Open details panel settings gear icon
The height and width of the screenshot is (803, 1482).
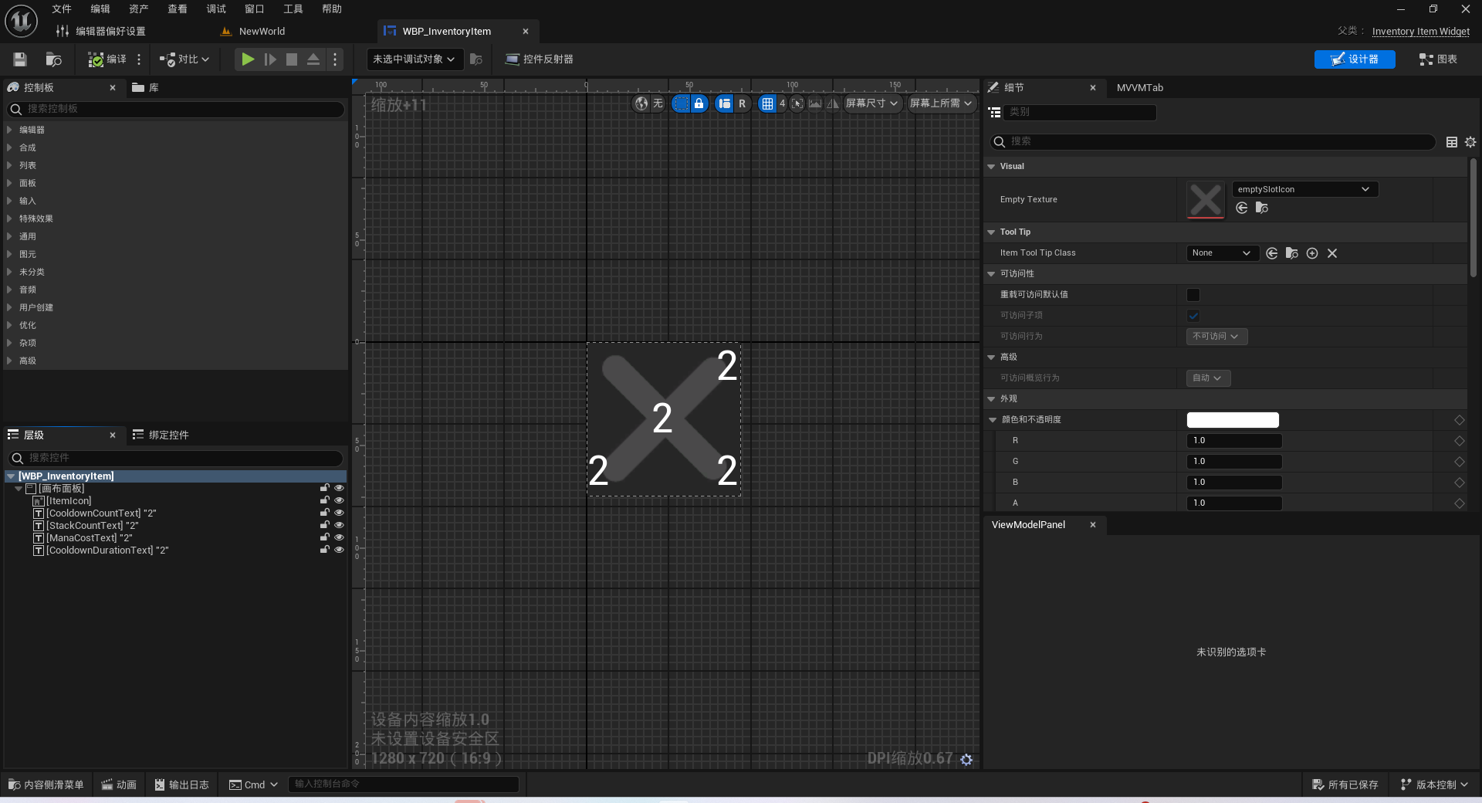tap(1470, 142)
